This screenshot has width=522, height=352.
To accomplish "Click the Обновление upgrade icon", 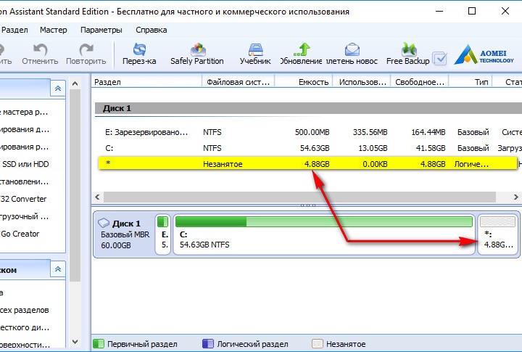I will click(302, 49).
